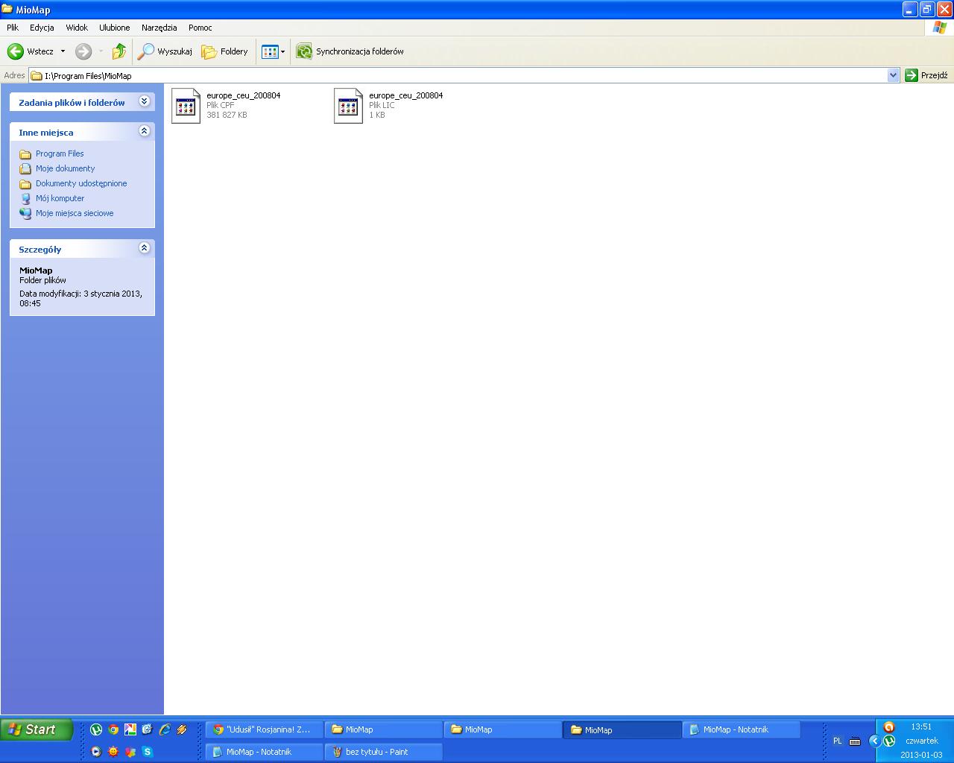Select the europe_ceu_200804 CPF file icon
The width and height of the screenshot is (954, 763).
186,106
